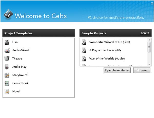Click the Audio-Visual camera template icon
Viewport: 154px width, 118px height.
point(7,51)
